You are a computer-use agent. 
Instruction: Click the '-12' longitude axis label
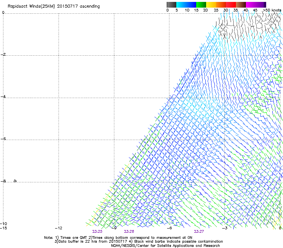pos(59,228)
